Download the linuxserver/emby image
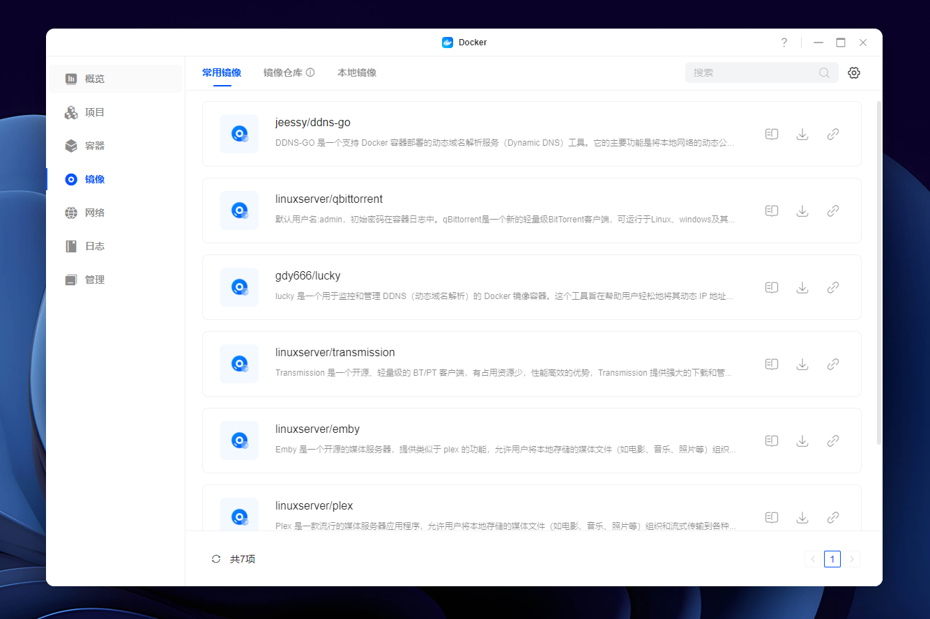The image size is (930, 619). click(x=802, y=441)
